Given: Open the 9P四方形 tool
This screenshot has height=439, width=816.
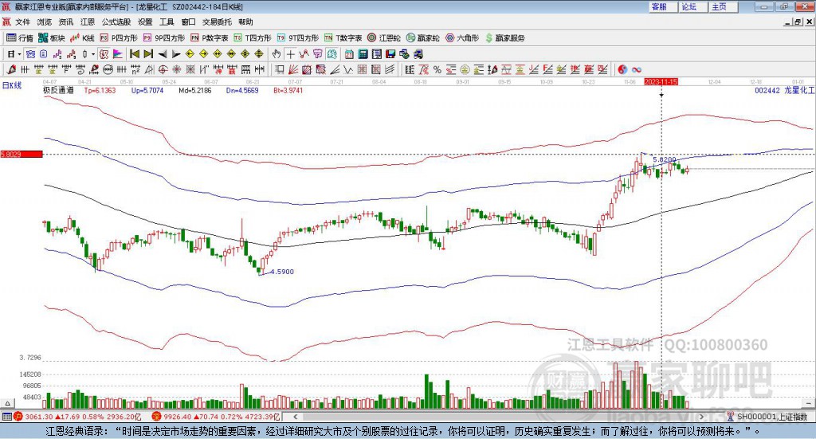Looking at the screenshot, I should click(163, 38).
